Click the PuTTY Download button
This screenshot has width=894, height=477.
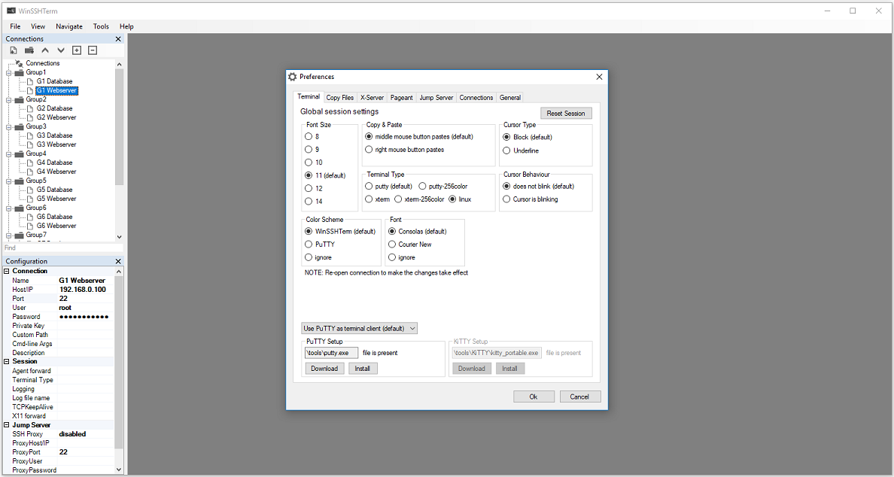[x=324, y=369]
